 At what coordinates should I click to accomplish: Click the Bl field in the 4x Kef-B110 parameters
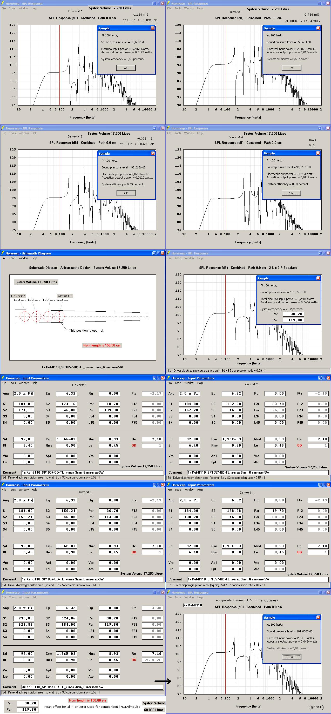coord(24,660)
